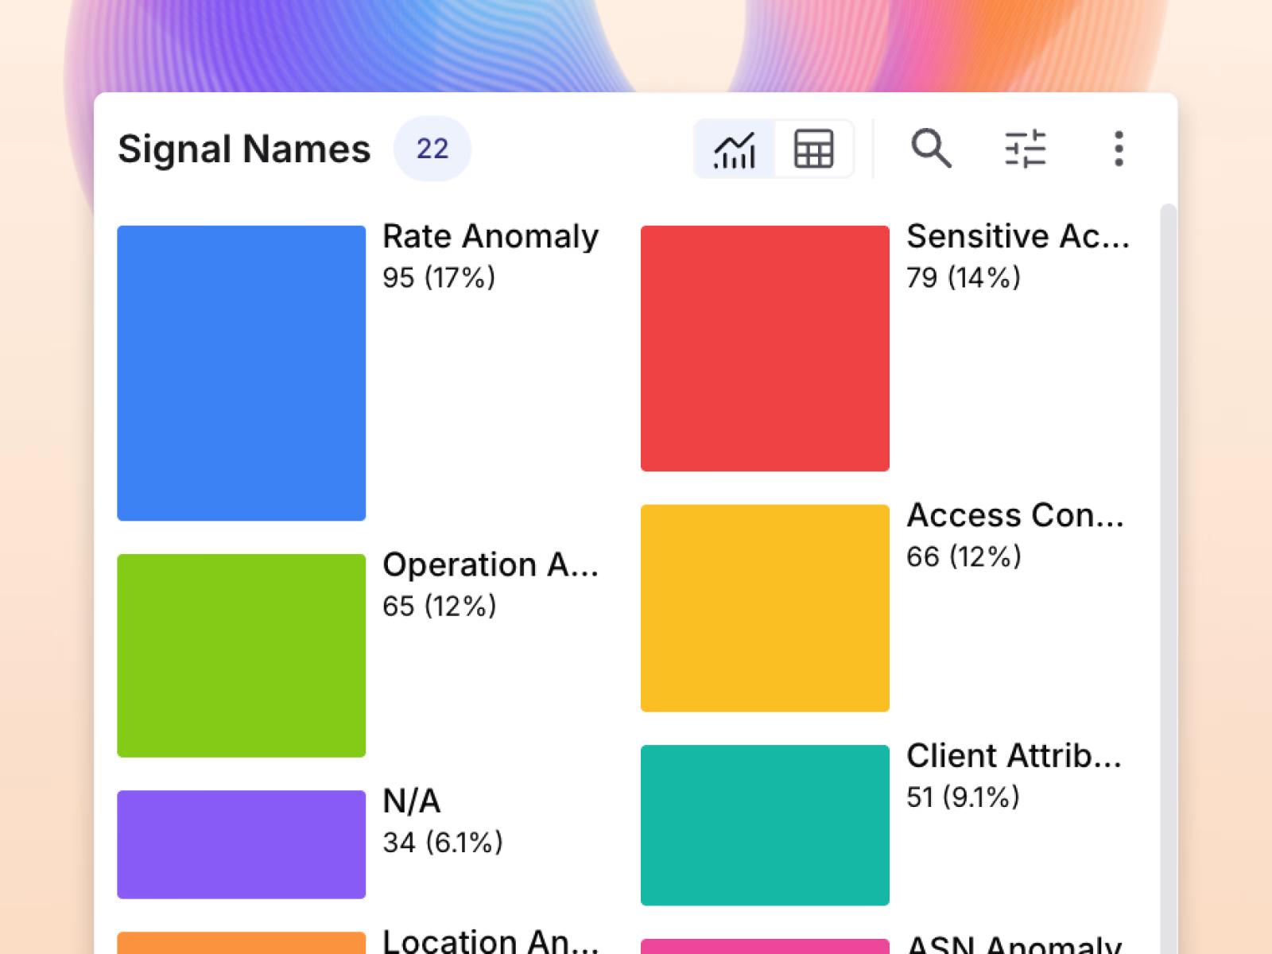The height and width of the screenshot is (954, 1272).
Task: Click the Access Con... label
Action: pyautogui.click(x=1015, y=515)
